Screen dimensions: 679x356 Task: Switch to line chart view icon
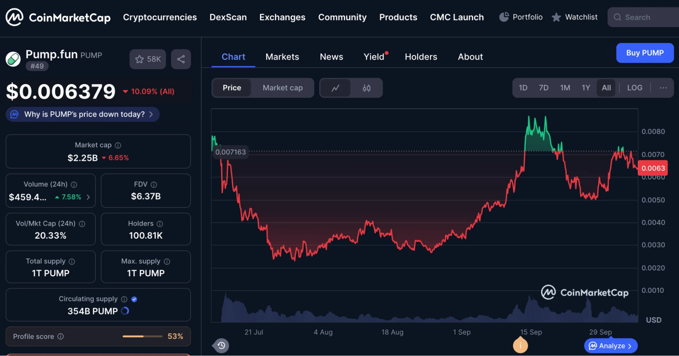click(x=335, y=88)
